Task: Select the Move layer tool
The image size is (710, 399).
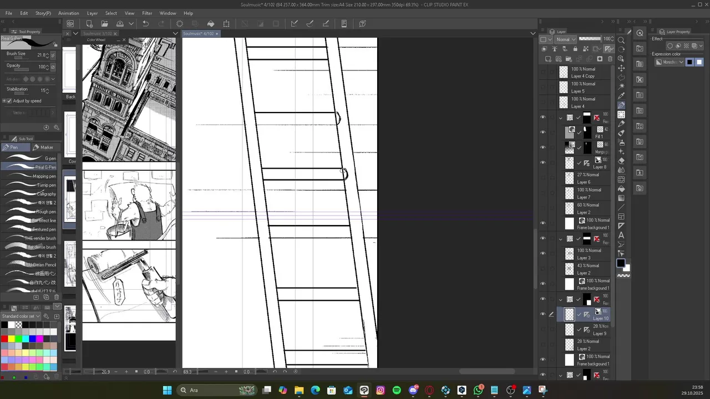Action: pos(621,68)
